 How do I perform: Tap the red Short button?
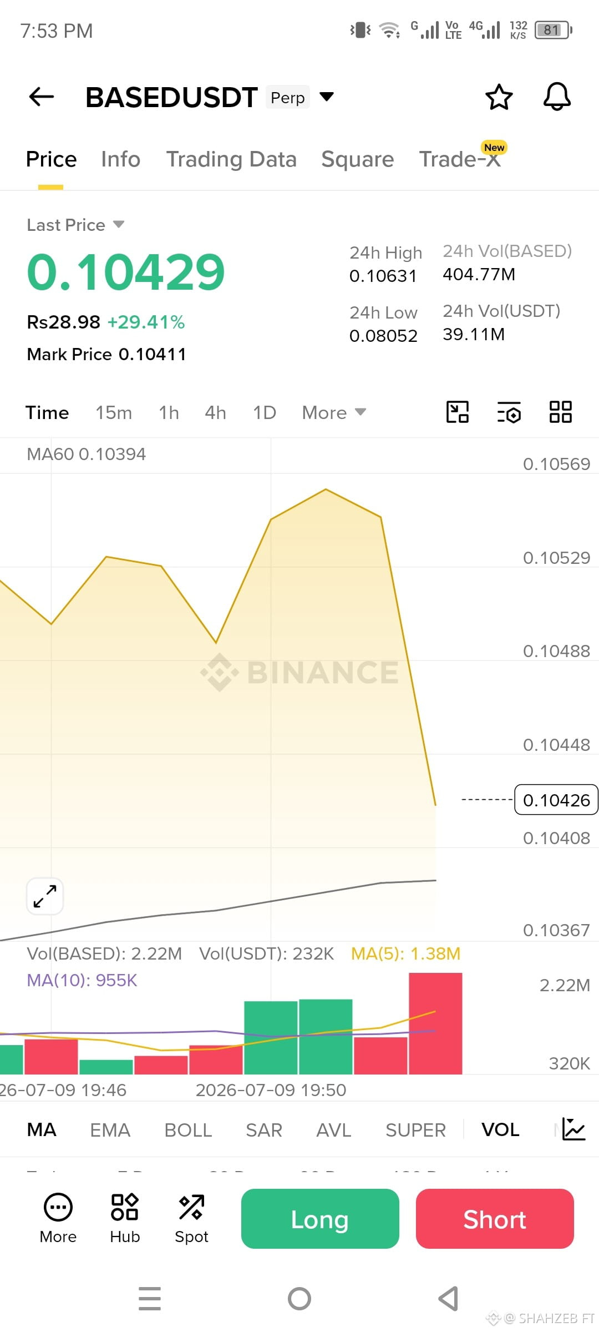[x=495, y=1219]
